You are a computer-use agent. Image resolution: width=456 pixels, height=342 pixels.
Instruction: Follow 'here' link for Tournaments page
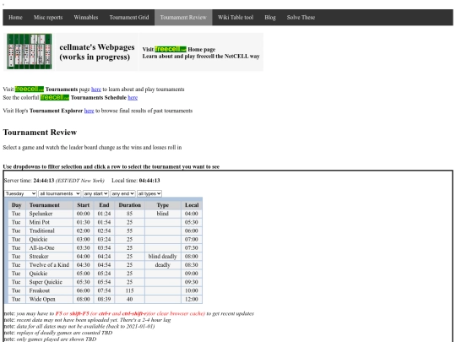coord(96,90)
